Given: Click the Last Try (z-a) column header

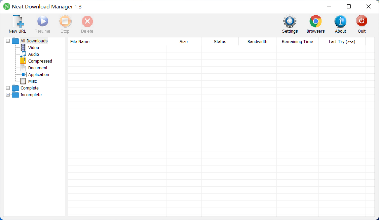Looking at the screenshot, I should point(342,42).
